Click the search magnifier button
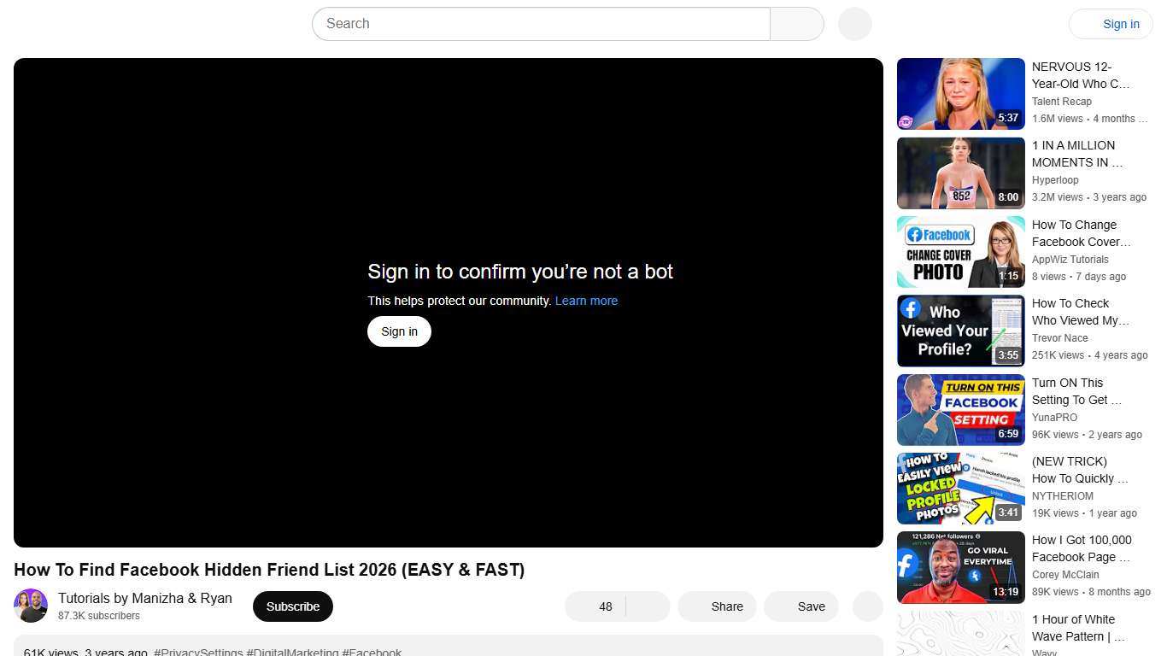 point(796,23)
